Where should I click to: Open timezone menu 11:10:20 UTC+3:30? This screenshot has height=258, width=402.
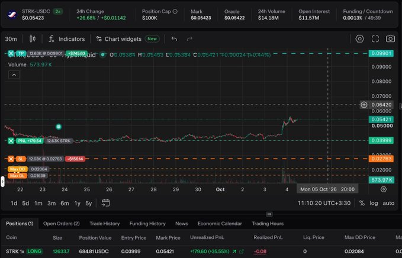tap(324, 203)
